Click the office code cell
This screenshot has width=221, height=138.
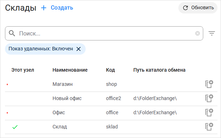coord(112,112)
